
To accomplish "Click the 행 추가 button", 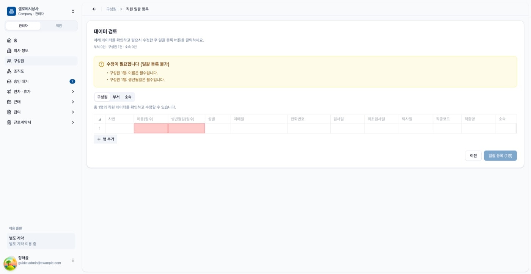I will pyautogui.click(x=105, y=139).
